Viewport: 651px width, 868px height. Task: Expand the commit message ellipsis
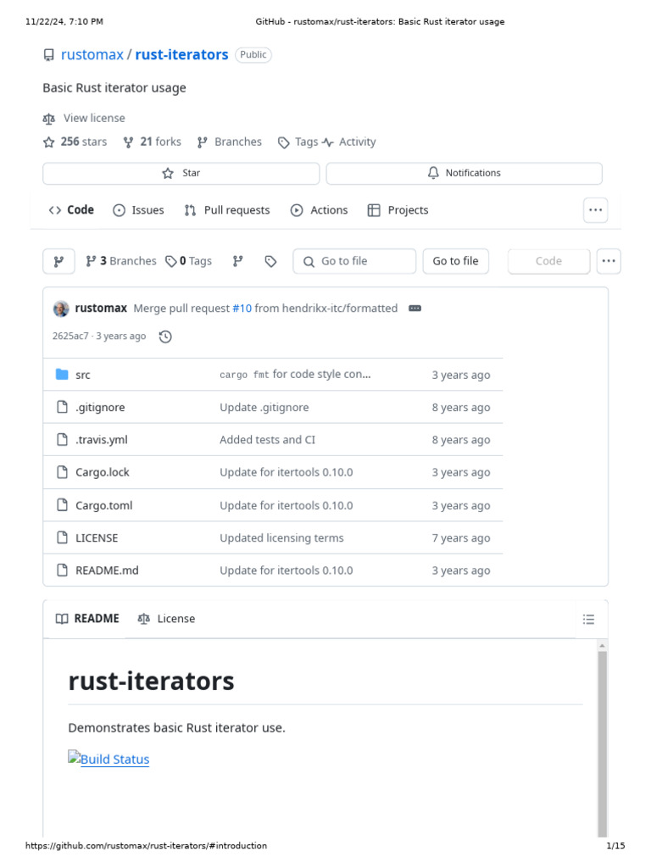click(x=415, y=309)
